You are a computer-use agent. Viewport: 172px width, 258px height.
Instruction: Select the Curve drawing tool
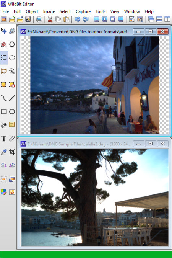point(4,98)
